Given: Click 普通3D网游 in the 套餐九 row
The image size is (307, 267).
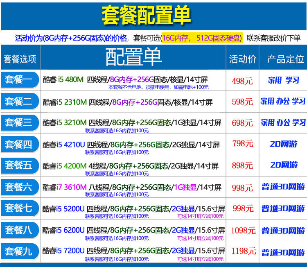Looking at the screenshot, I should pos(283,252).
